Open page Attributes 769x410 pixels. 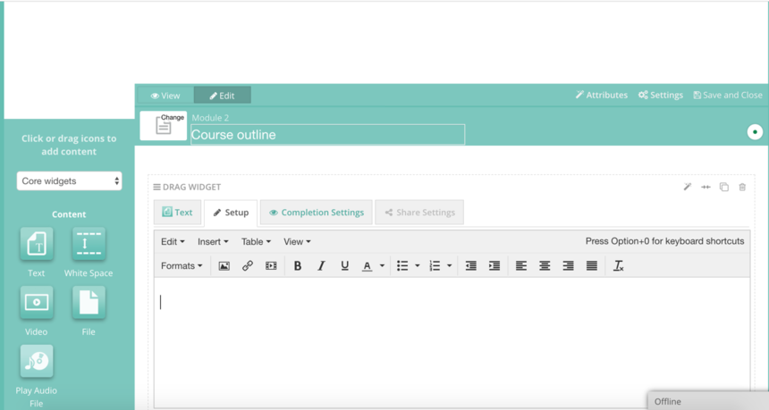pos(602,95)
